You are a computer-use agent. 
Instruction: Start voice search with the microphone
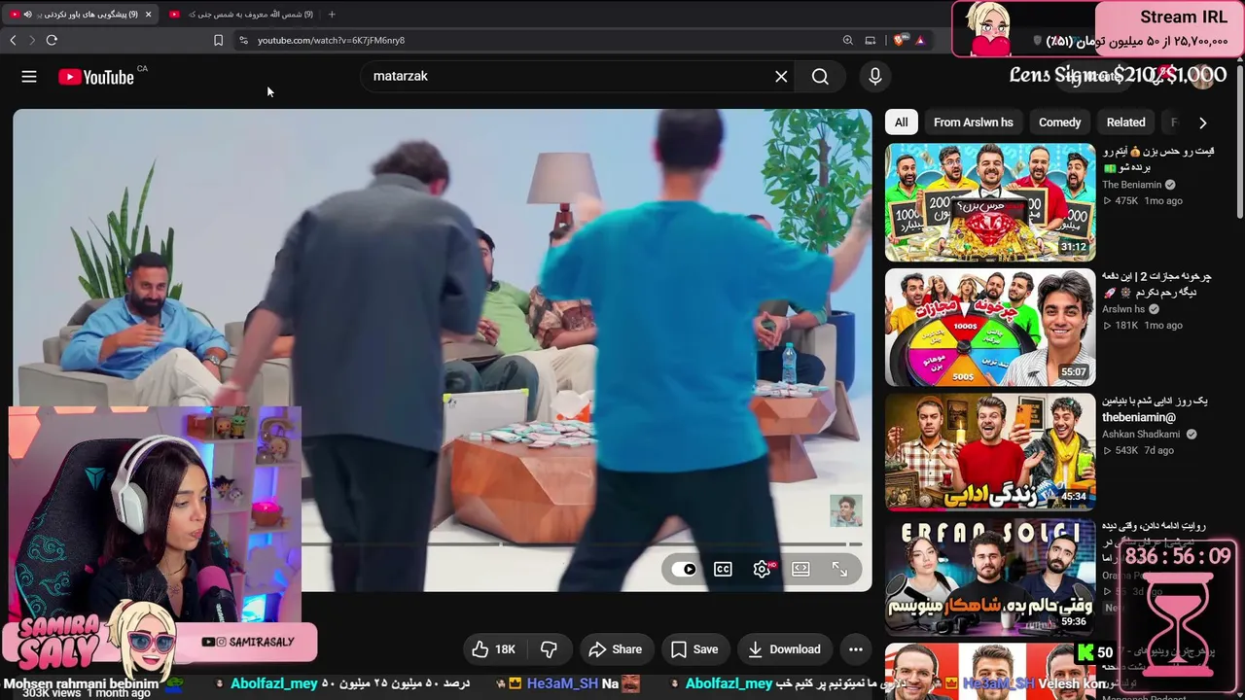tap(875, 77)
